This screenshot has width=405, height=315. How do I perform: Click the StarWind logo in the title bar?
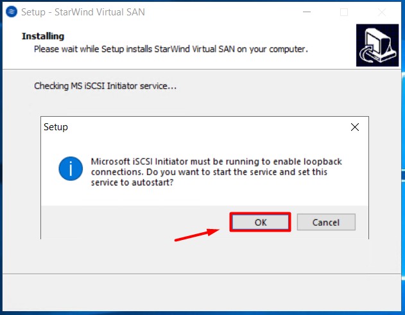[x=11, y=12]
